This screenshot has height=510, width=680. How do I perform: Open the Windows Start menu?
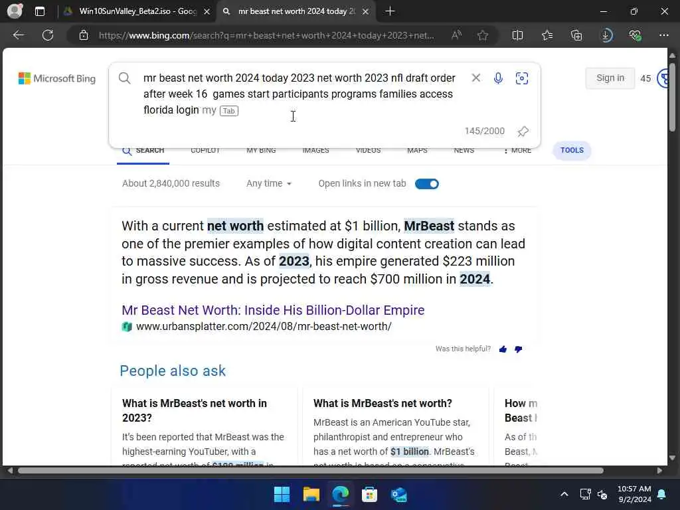tap(282, 494)
